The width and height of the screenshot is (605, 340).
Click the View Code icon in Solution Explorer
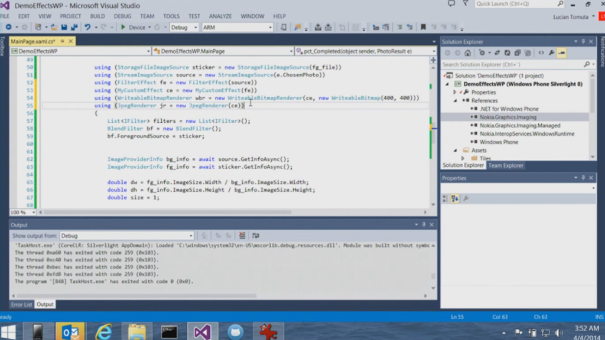(541, 53)
